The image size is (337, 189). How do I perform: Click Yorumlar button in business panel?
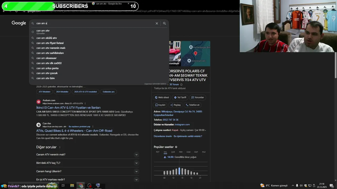click(198, 97)
